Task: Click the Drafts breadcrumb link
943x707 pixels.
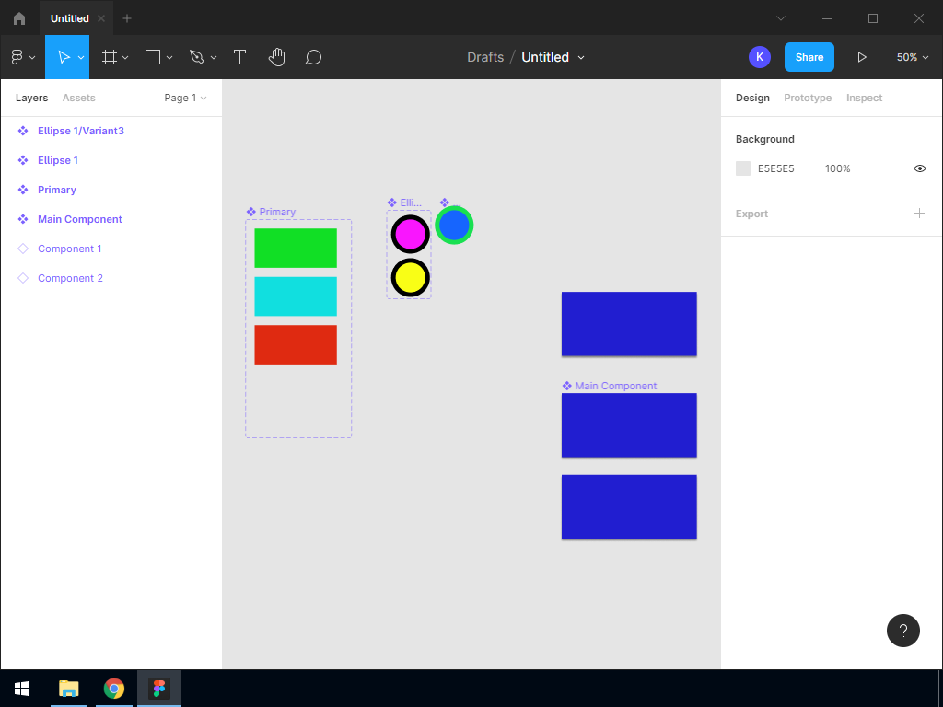Action: click(485, 57)
